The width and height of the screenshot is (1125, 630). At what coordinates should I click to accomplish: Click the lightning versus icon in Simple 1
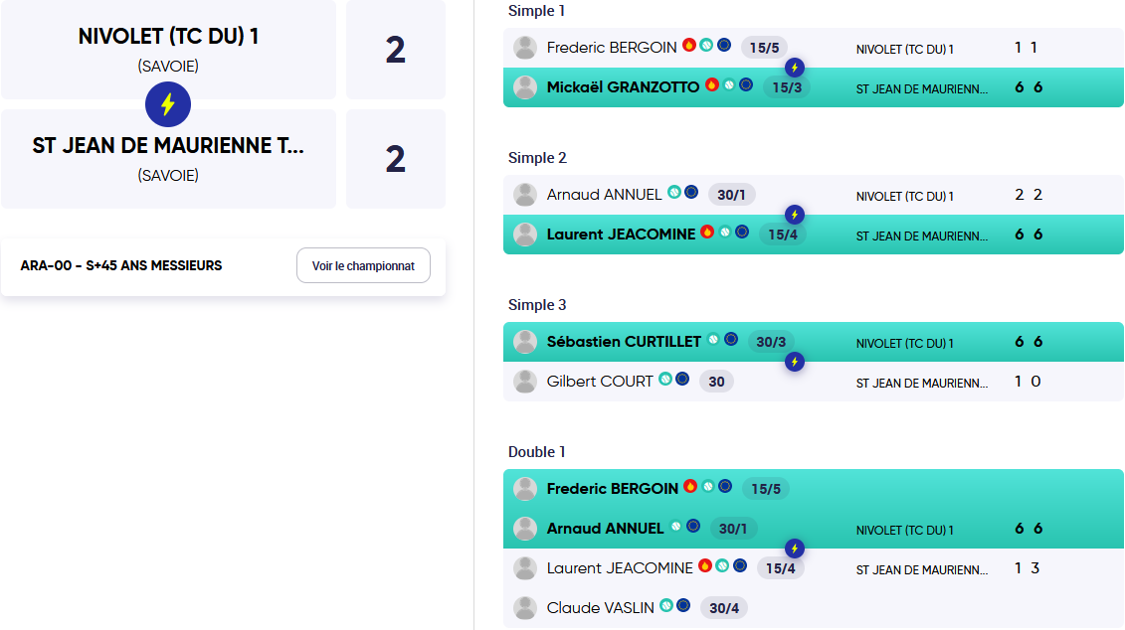[x=794, y=69]
